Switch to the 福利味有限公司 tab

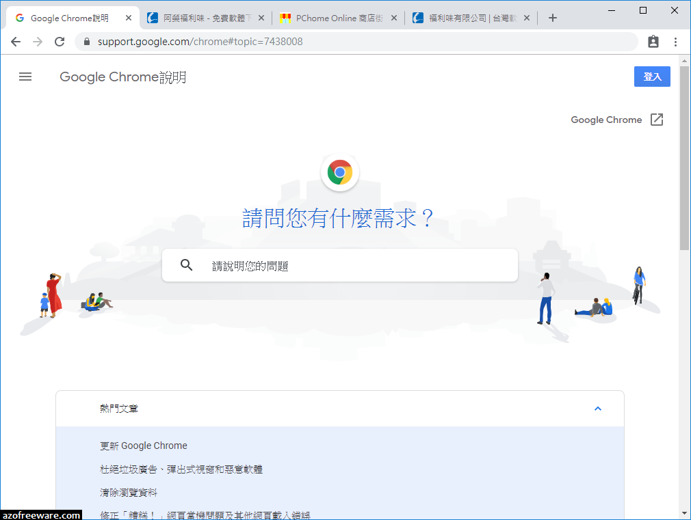coord(471,18)
